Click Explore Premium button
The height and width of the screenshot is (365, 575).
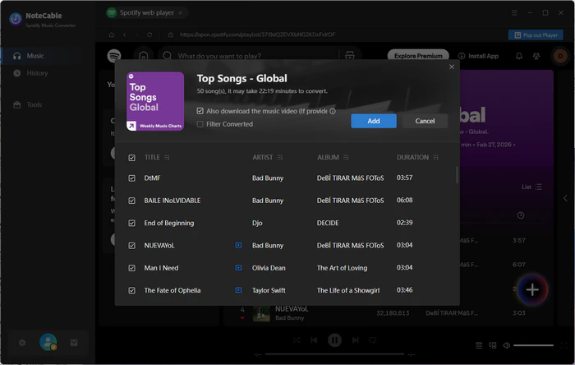click(x=418, y=56)
